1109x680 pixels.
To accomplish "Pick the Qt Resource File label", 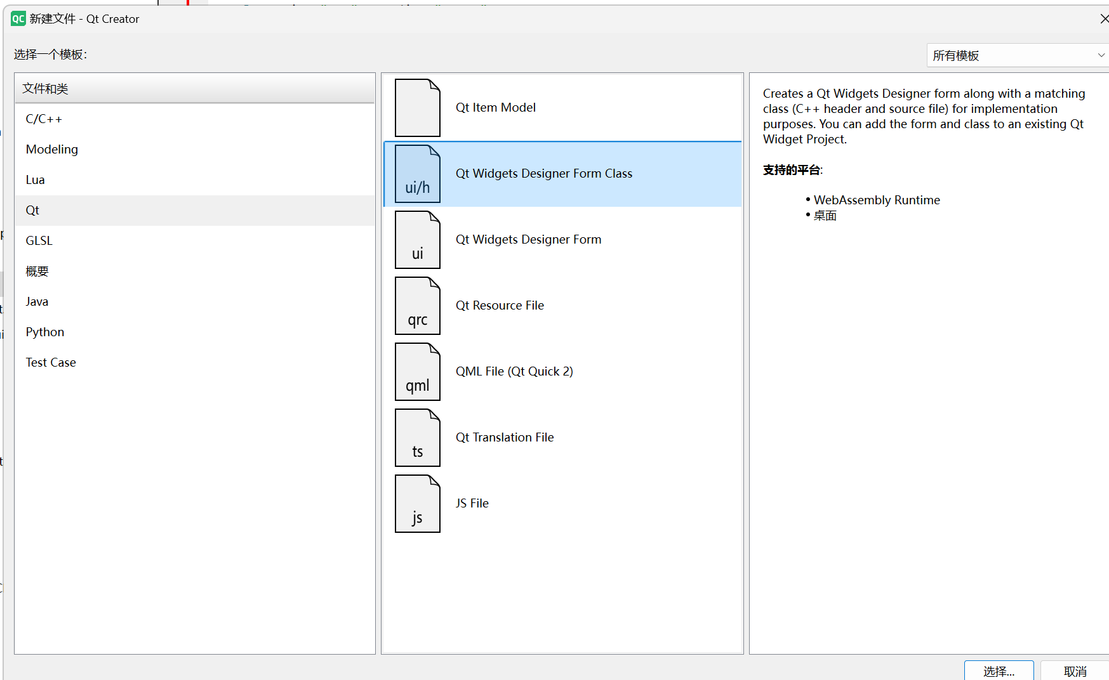I will click(x=500, y=306).
